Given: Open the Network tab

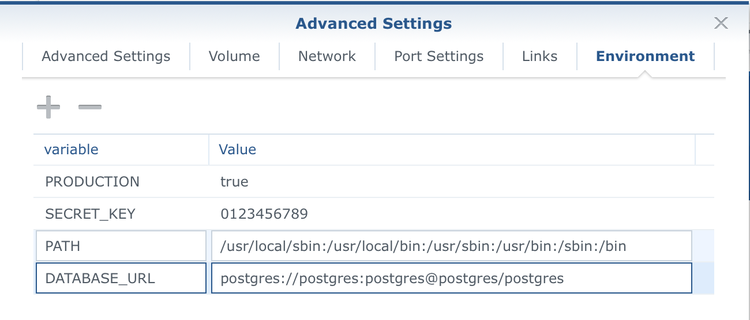Looking at the screenshot, I should (x=327, y=56).
